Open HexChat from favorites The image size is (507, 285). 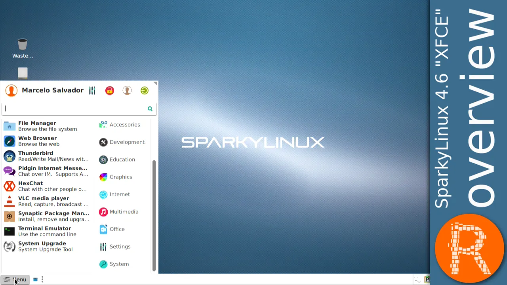[46, 186]
